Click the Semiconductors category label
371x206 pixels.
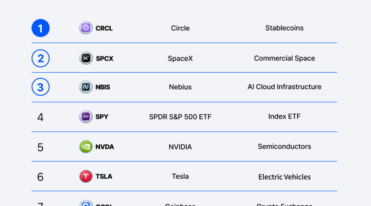[x=284, y=146]
